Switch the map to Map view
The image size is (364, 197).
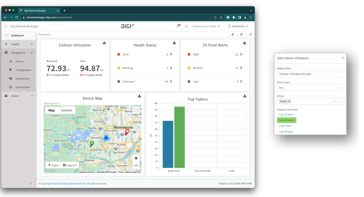tap(51, 110)
